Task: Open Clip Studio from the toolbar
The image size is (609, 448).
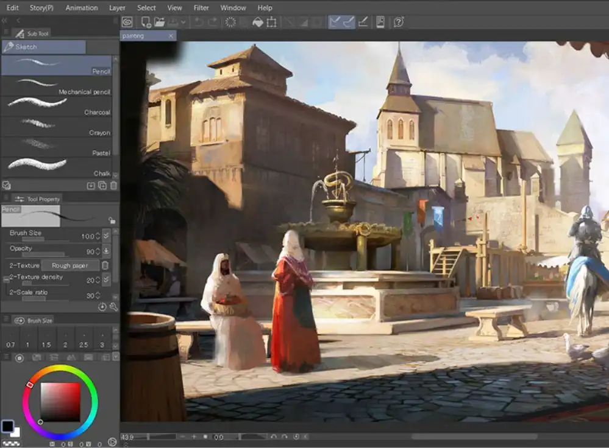Action: [127, 21]
